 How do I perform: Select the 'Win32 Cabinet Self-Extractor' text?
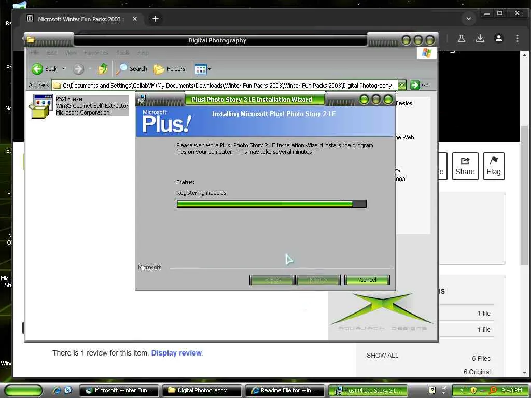pyautogui.click(x=92, y=106)
